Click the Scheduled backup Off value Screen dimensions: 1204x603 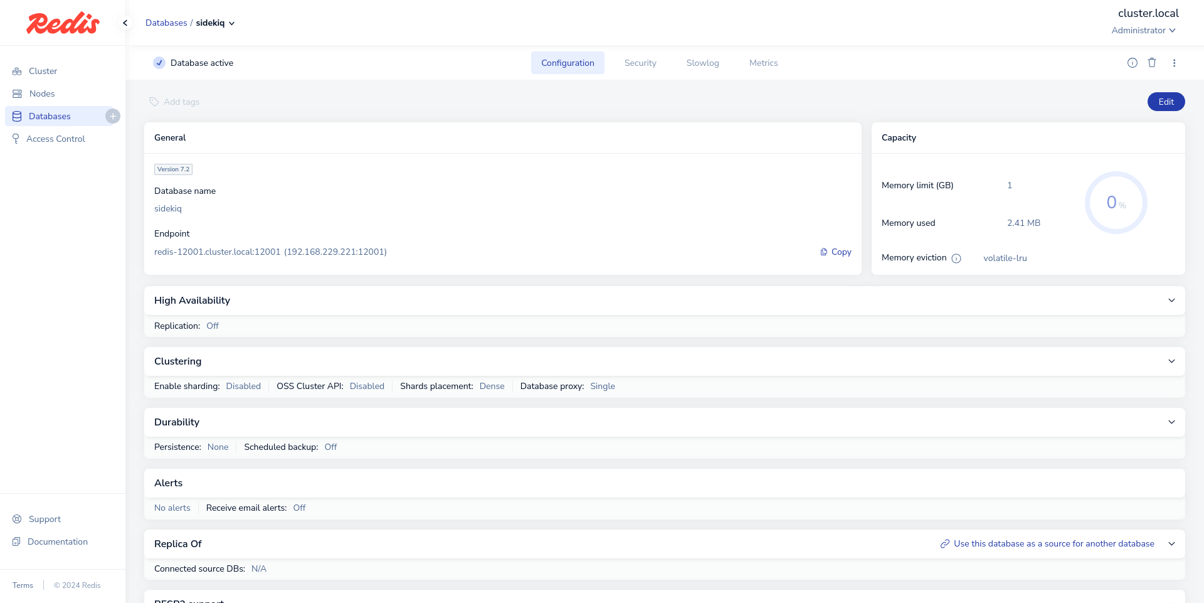[330, 447]
